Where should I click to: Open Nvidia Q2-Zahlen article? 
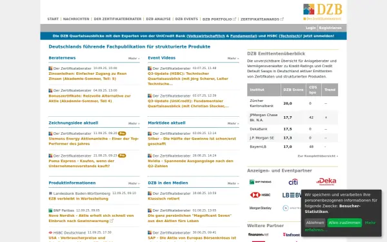click(190, 163)
